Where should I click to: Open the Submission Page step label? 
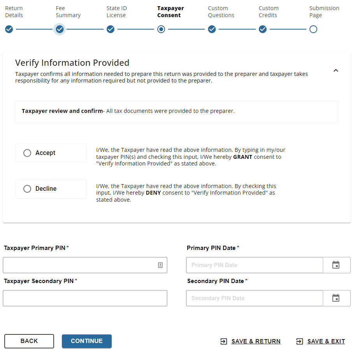(x=324, y=12)
